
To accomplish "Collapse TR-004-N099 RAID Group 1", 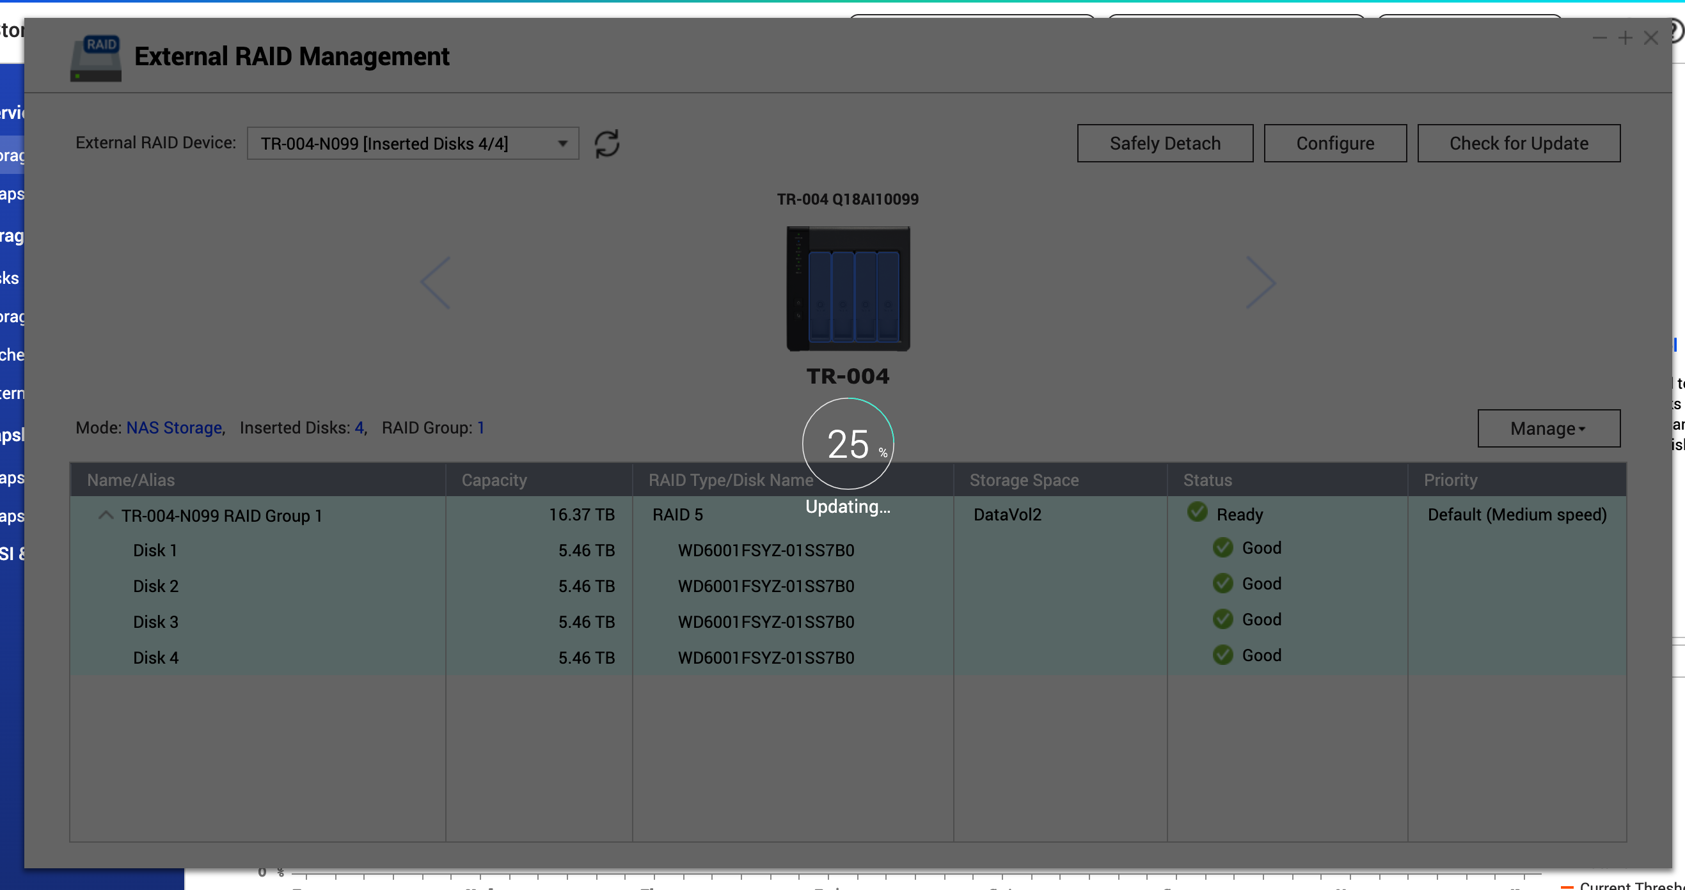I will [106, 515].
